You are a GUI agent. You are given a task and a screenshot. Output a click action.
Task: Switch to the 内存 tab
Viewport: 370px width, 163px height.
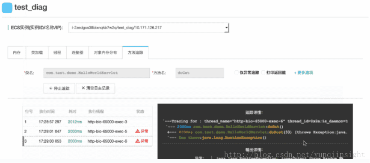[17, 53]
